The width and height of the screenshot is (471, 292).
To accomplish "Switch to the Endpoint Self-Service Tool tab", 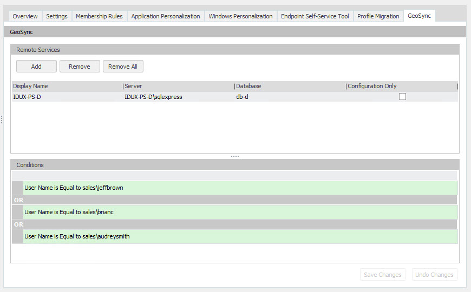I will pos(315,16).
